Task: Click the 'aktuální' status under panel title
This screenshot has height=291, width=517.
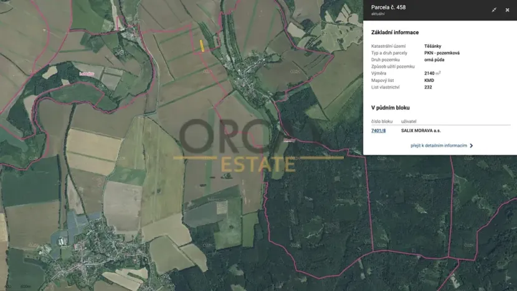Action: coord(379,14)
